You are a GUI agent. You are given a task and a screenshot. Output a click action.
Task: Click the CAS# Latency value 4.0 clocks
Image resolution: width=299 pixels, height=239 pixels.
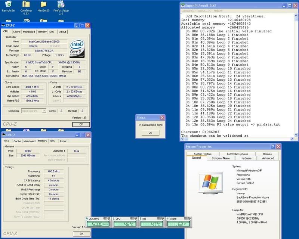pyautogui.click(x=53, y=180)
